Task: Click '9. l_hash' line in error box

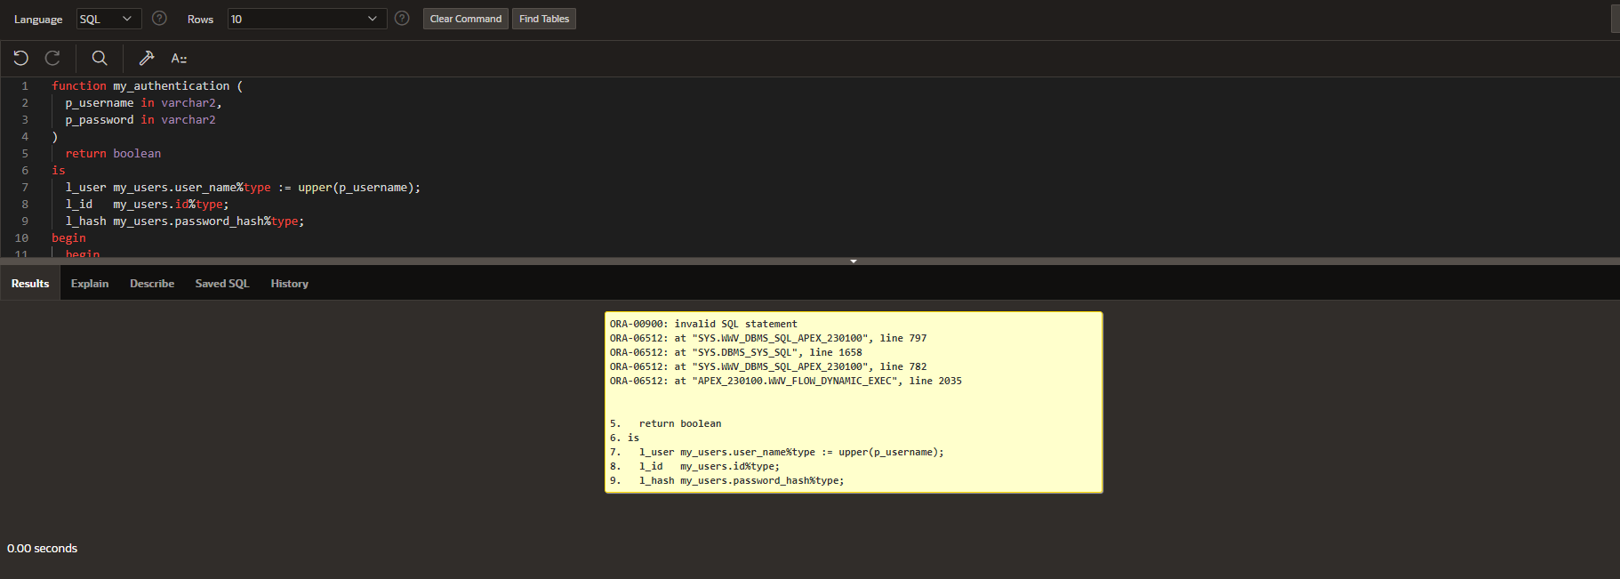Action: tap(727, 480)
